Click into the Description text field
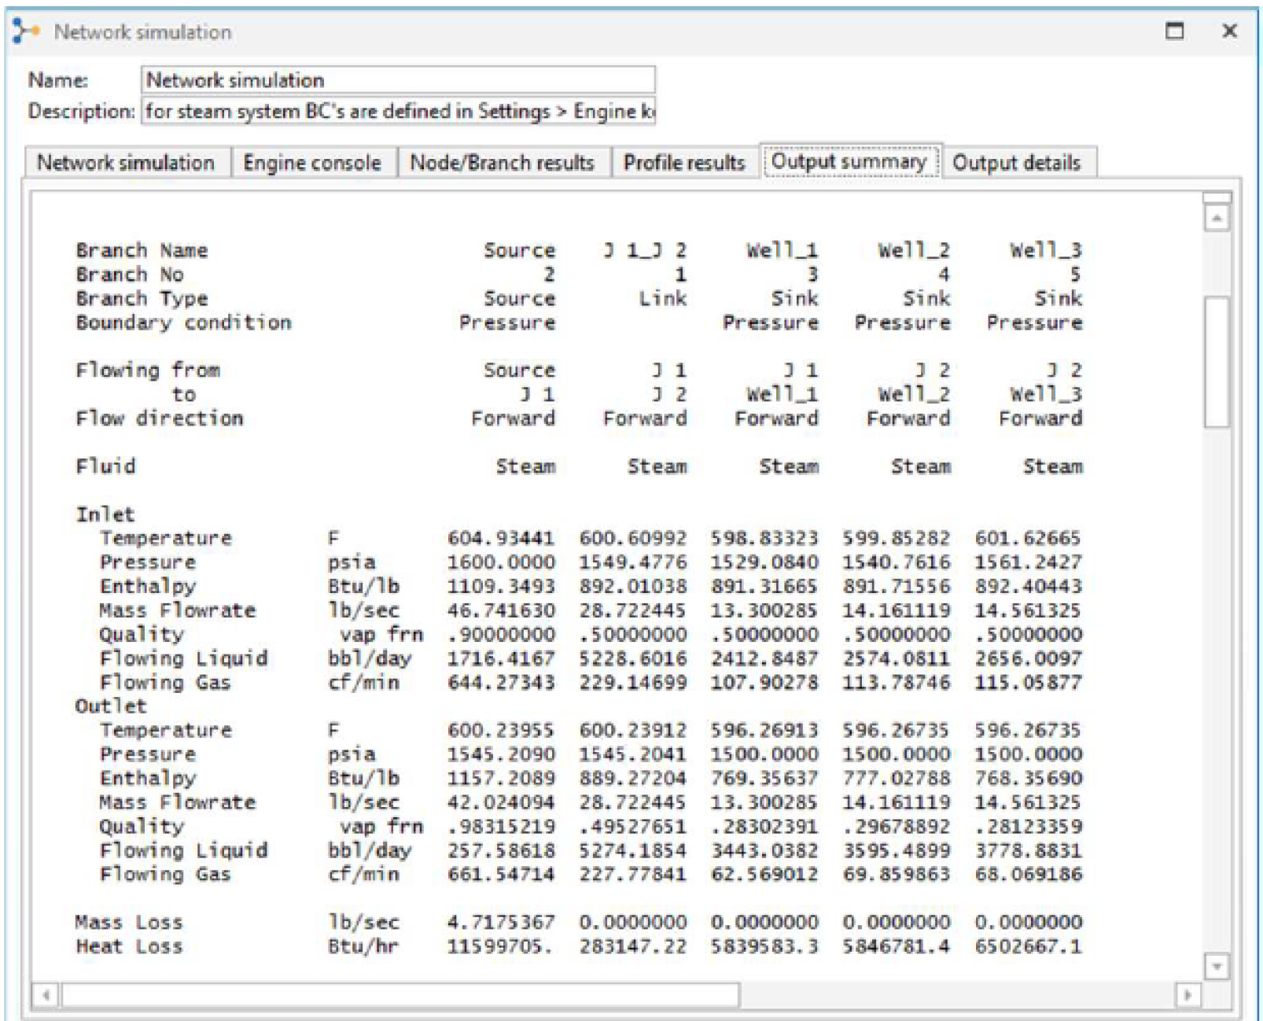This screenshot has width=1263, height=1021. (x=398, y=111)
